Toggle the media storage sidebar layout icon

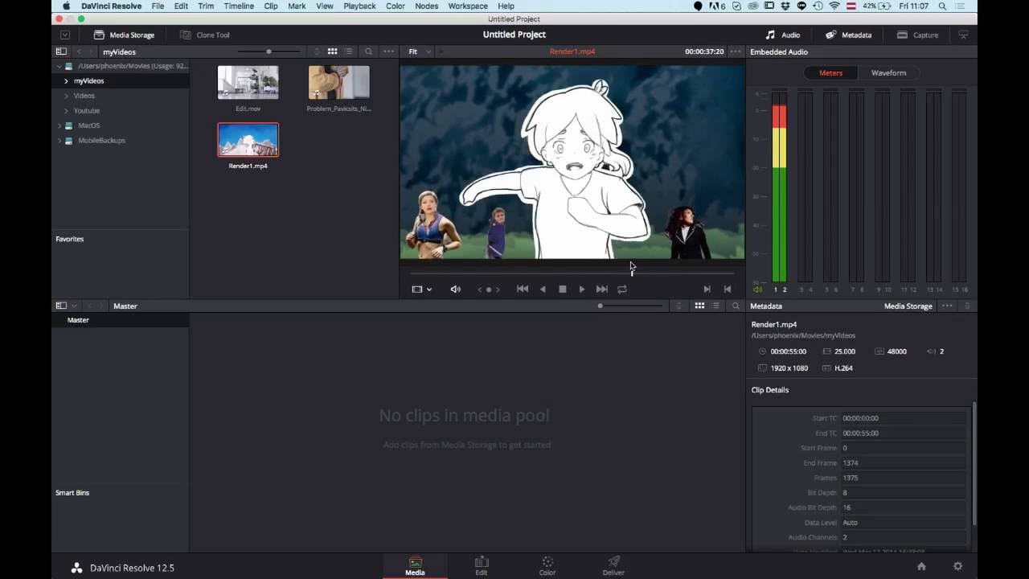point(61,51)
